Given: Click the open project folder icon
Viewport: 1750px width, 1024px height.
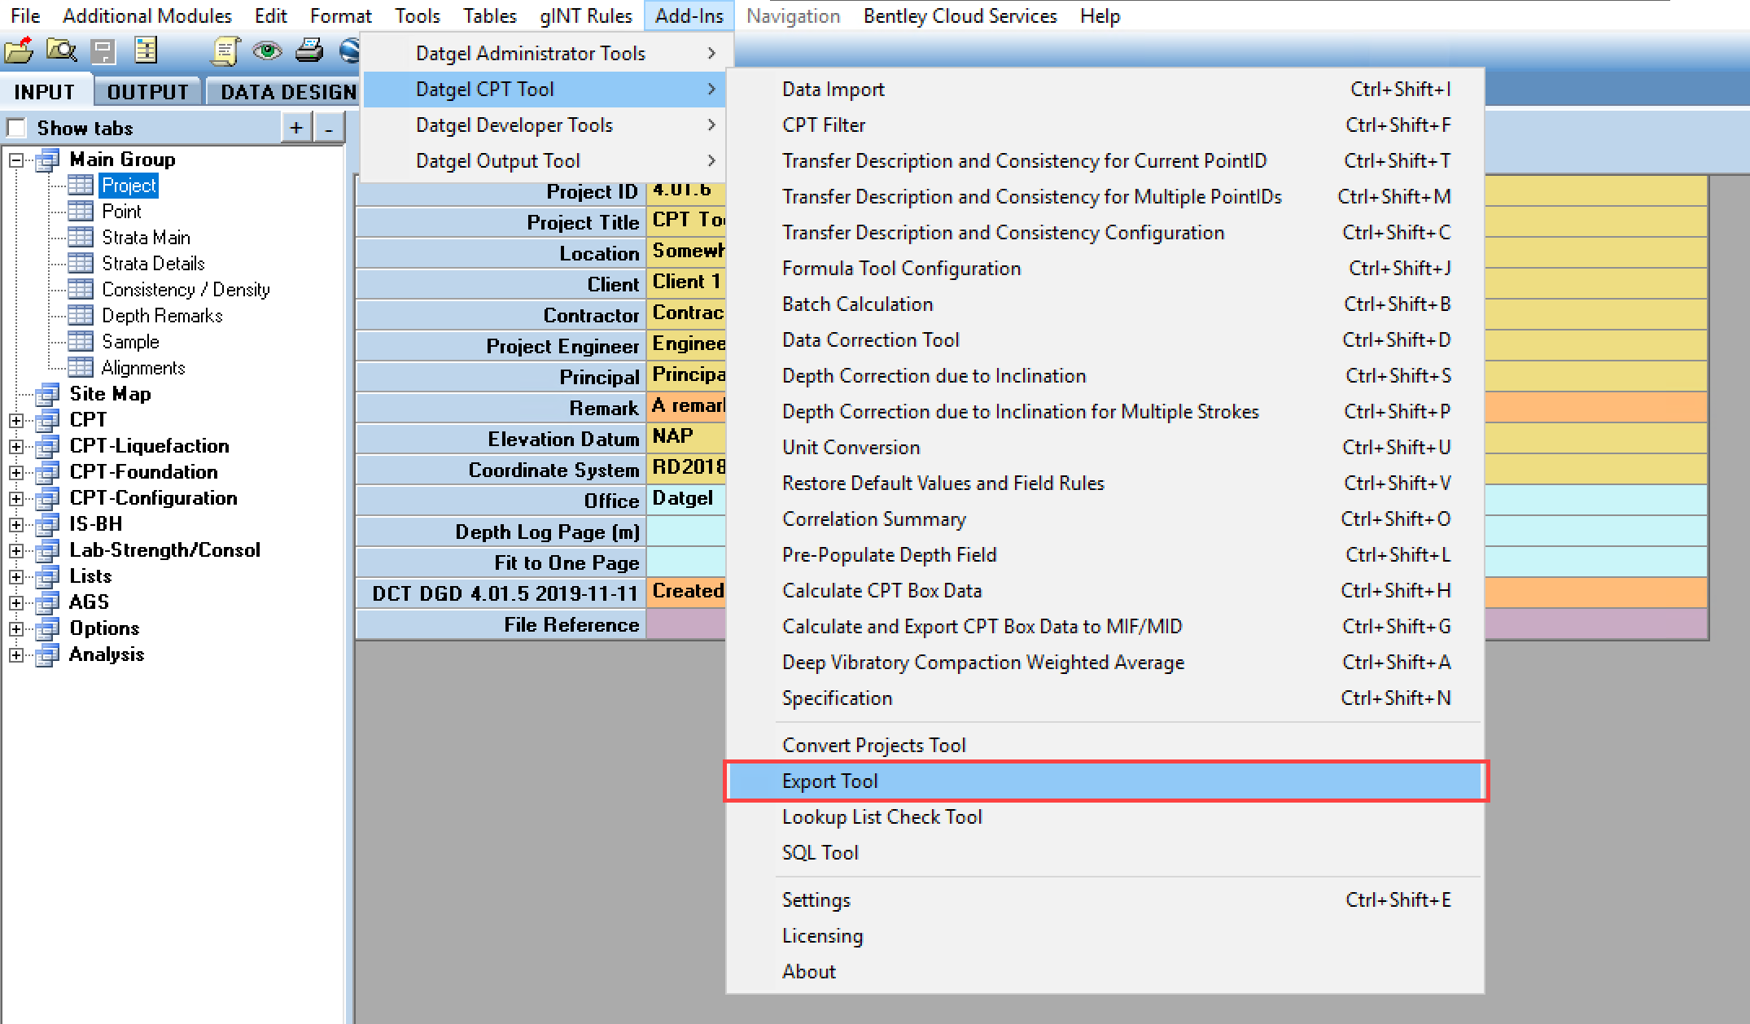Looking at the screenshot, I should pyautogui.click(x=19, y=50).
